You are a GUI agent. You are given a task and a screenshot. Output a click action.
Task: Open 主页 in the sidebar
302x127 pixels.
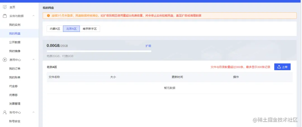click(x=12, y=7)
